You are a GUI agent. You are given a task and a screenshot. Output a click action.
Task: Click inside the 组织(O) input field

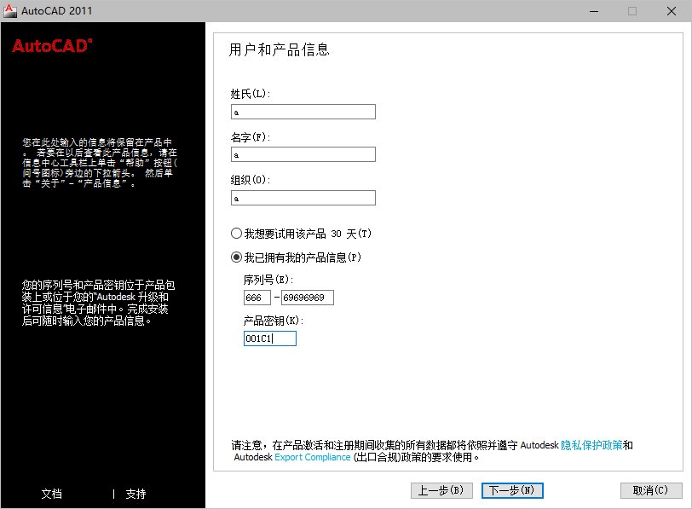click(x=303, y=197)
